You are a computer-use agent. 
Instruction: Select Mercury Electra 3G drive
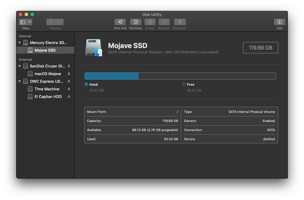point(45,43)
